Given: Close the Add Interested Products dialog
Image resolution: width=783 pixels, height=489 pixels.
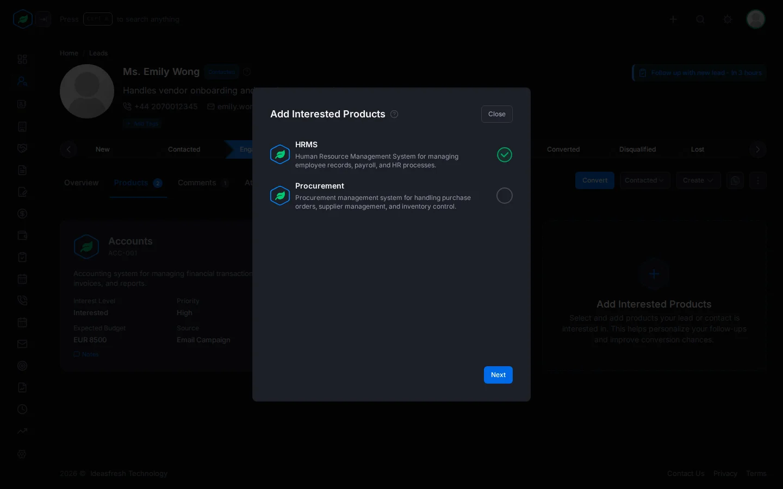Looking at the screenshot, I should pyautogui.click(x=496, y=114).
